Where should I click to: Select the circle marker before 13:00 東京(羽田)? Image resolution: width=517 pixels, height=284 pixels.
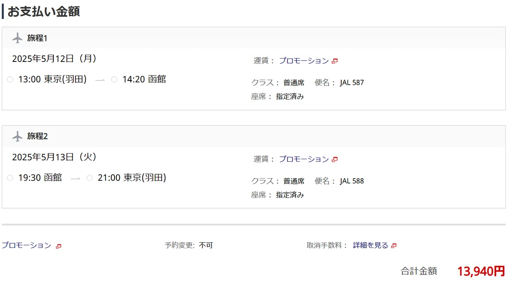(10, 79)
